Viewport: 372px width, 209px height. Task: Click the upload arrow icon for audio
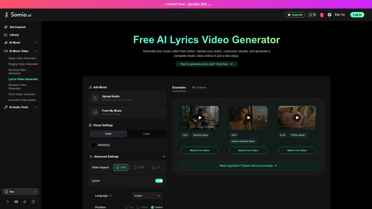click(95, 98)
